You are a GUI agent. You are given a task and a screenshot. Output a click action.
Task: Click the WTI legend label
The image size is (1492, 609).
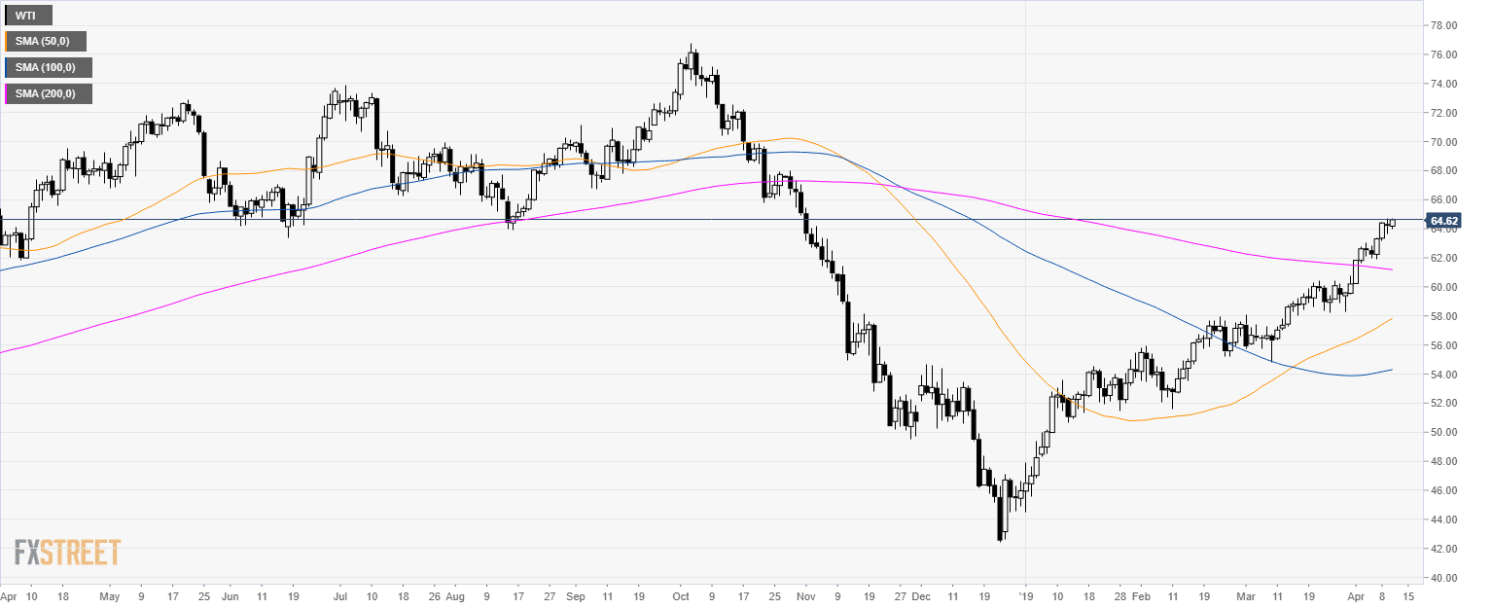pyautogui.click(x=26, y=16)
